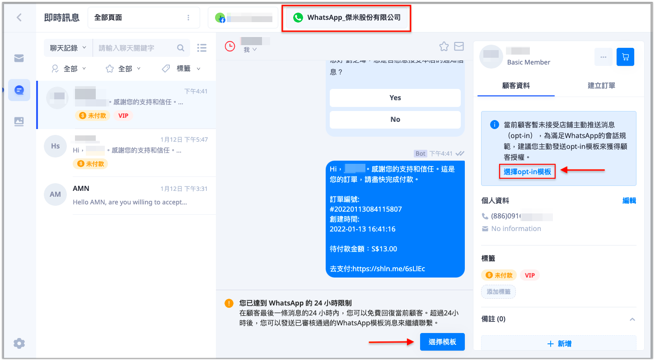Go back with the left chevron arrow
The height and width of the screenshot is (361, 655).
[x=19, y=18]
